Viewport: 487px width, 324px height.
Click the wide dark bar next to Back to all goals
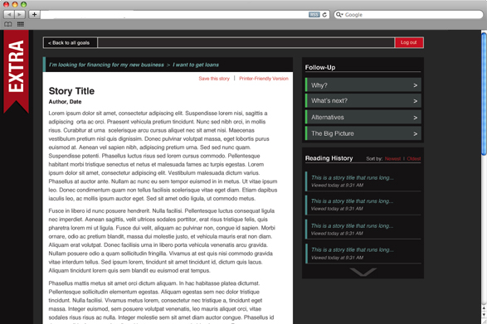pyautogui.click(x=246, y=43)
